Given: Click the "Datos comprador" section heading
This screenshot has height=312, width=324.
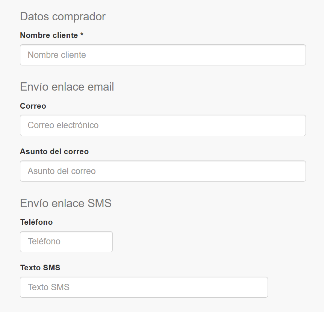Looking at the screenshot, I should pyautogui.click(x=63, y=17).
